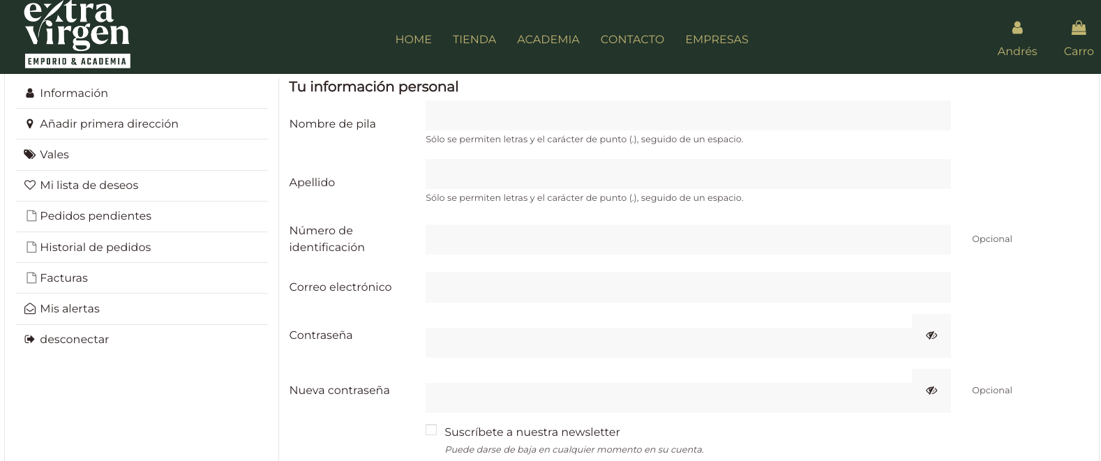Image resolution: width=1101 pixels, height=461 pixels.
Task: Click the Opcional note beside Número de identificación
Action: (992, 239)
